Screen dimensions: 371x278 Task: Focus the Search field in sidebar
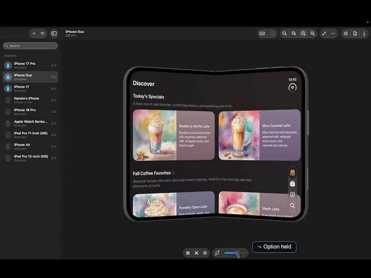30,46
